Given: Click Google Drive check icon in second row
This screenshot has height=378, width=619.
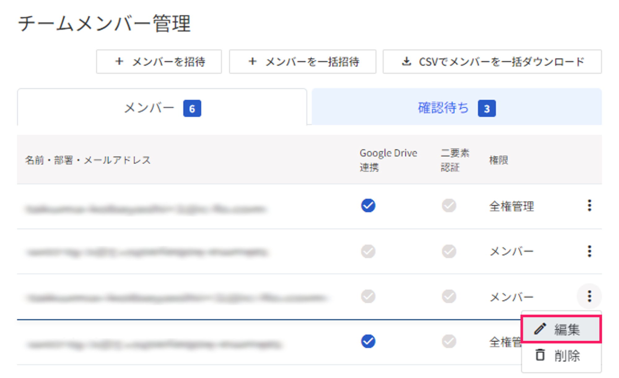Looking at the screenshot, I should coord(368,251).
